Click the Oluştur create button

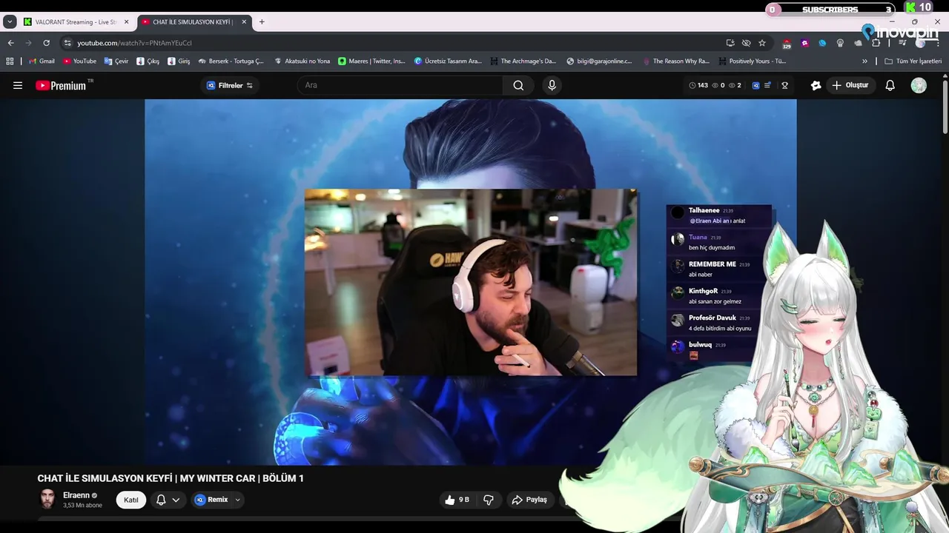pyautogui.click(x=850, y=85)
